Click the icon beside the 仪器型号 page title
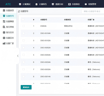This screenshot has width=104, height=96. pyautogui.click(x=19, y=11)
